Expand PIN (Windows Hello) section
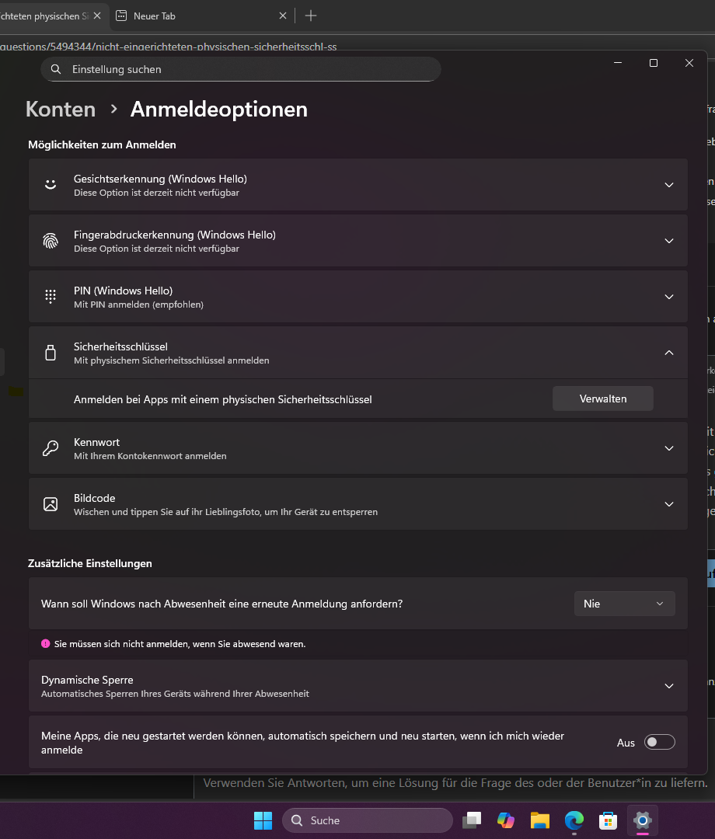The image size is (715, 839). pos(669,297)
